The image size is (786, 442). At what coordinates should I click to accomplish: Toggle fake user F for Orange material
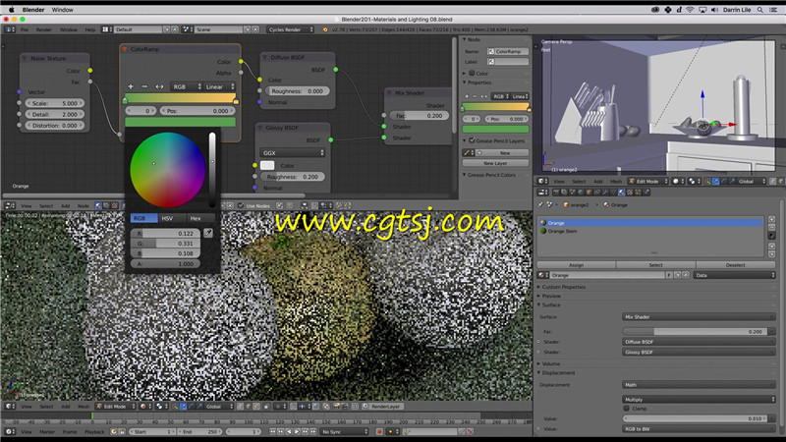pos(669,275)
